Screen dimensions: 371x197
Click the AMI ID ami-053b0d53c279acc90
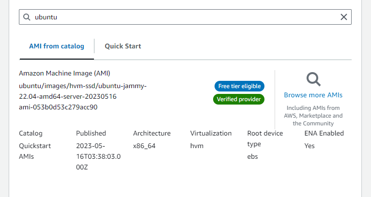click(x=58, y=107)
